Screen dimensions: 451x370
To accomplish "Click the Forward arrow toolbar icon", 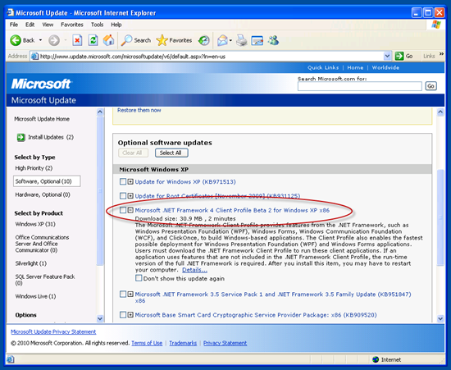I will [54, 40].
